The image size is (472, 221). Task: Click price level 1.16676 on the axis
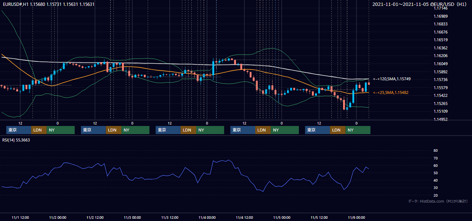tap(441, 32)
